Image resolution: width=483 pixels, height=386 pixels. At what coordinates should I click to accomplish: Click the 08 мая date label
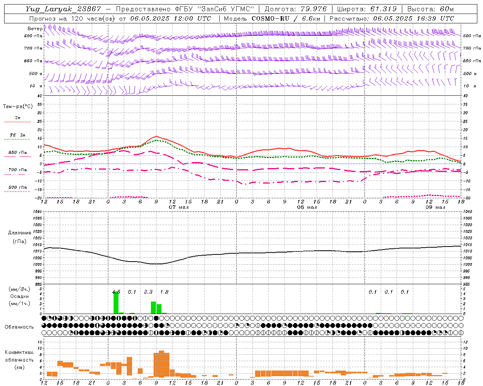307,207
